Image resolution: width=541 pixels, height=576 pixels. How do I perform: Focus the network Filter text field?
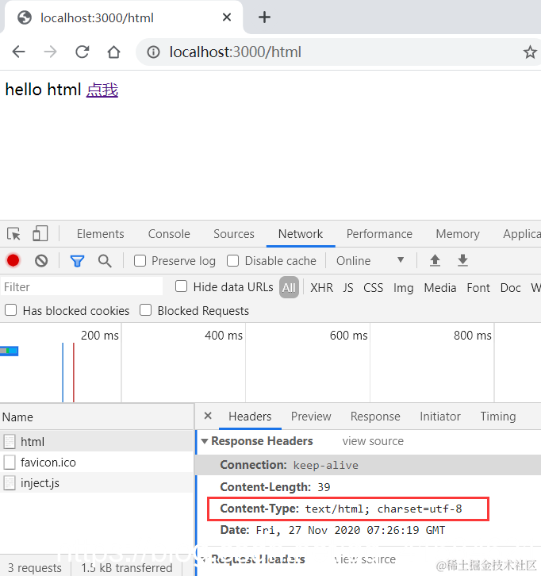(x=82, y=287)
